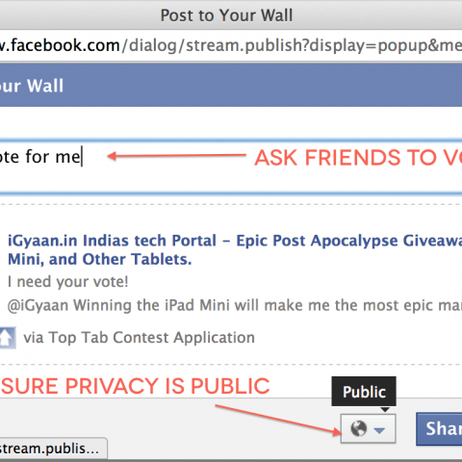
Task: Click the 'Mini, and Other Tablets.' link line
Action: point(99,259)
